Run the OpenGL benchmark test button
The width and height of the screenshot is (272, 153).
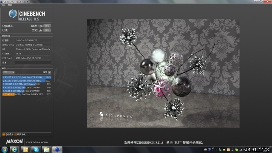tap(47, 26)
